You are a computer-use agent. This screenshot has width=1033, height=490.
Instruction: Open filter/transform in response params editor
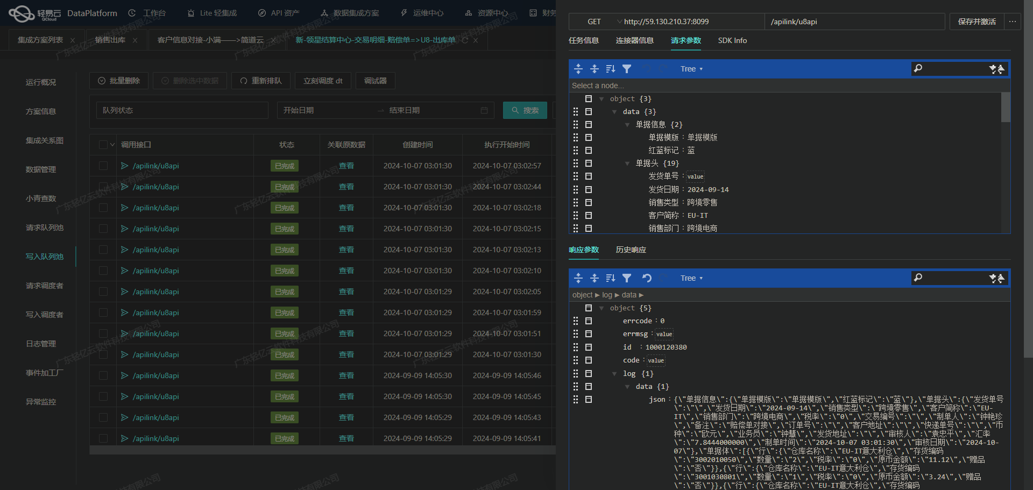click(627, 278)
